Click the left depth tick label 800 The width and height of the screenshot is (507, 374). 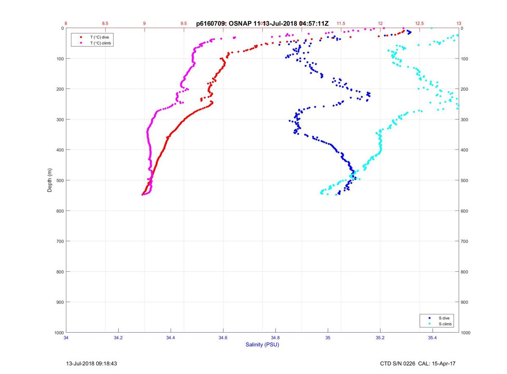tap(60, 272)
